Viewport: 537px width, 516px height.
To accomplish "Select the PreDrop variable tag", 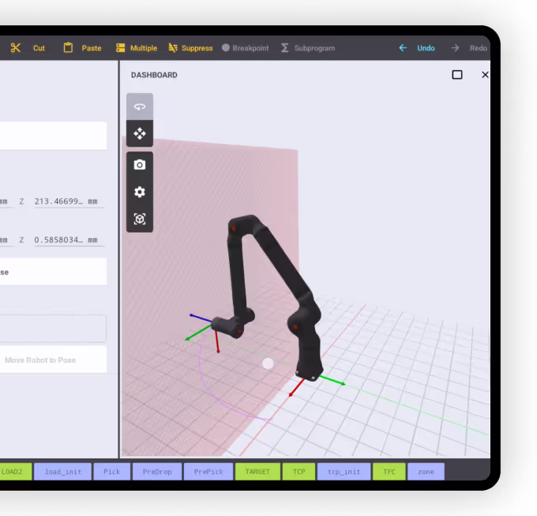I will (157, 472).
